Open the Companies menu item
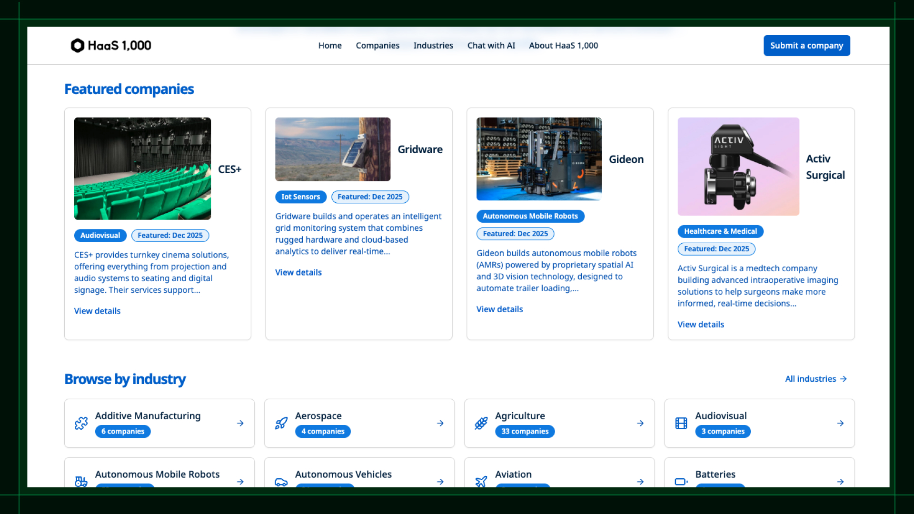The image size is (914, 514). [x=378, y=46]
